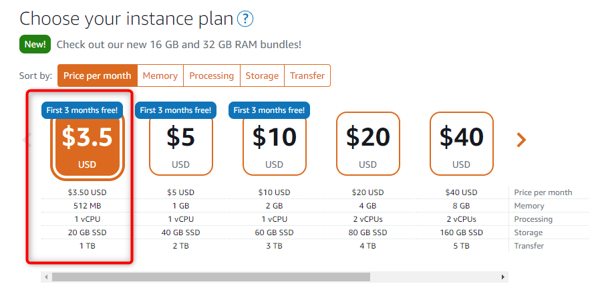594x290 pixels.
Task: Click the horizontal scrollbar right arrow
Action: [503, 277]
